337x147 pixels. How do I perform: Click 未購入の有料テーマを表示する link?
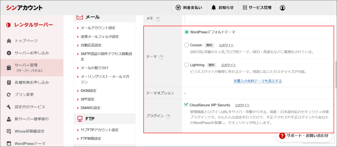[x=257, y=81]
